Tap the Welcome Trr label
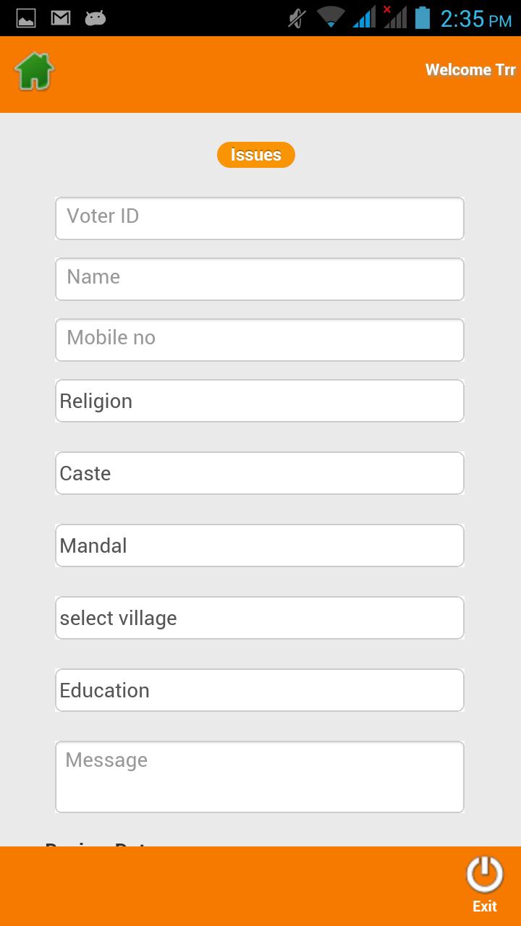The height and width of the screenshot is (926, 521). (x=470, y=70)
